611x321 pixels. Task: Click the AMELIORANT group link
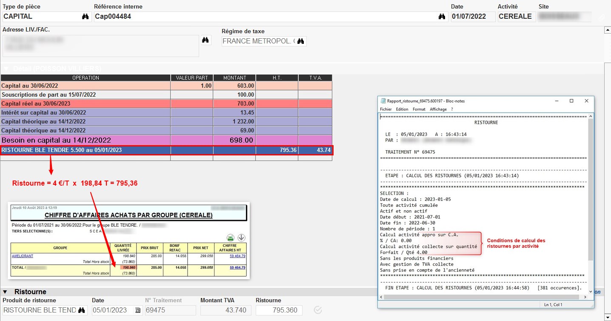pyautogui.click(x=22, y=256)
